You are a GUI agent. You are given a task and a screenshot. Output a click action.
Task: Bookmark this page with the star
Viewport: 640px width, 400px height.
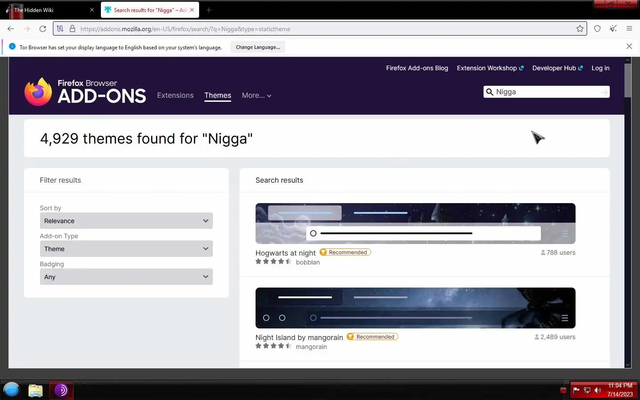[580, 29]
